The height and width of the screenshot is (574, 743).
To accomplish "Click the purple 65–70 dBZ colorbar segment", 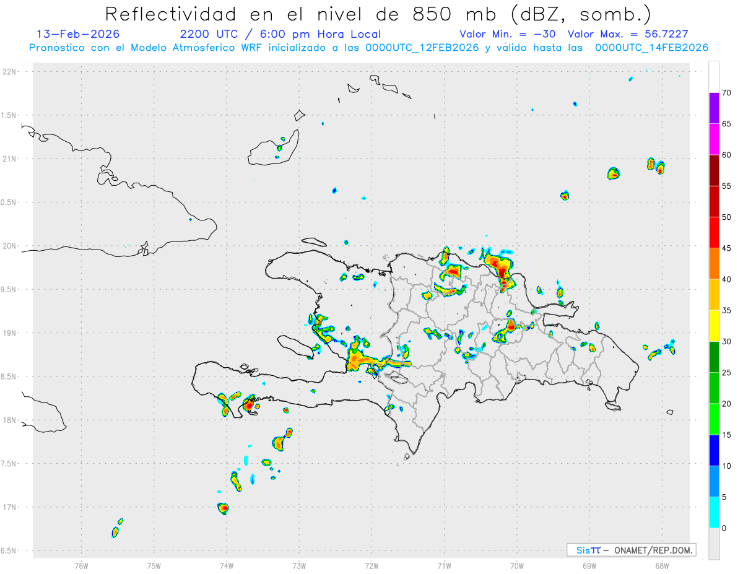I will pyautogui.click(x=714, y=108).
